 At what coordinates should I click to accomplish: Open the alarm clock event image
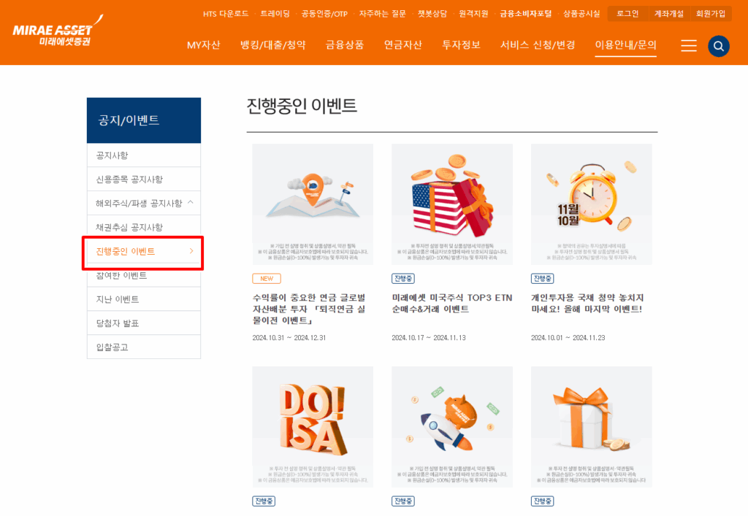[x=591, y=204]
